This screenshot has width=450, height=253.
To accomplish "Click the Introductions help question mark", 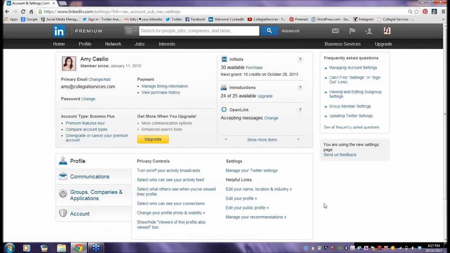I will click(300, 87).
